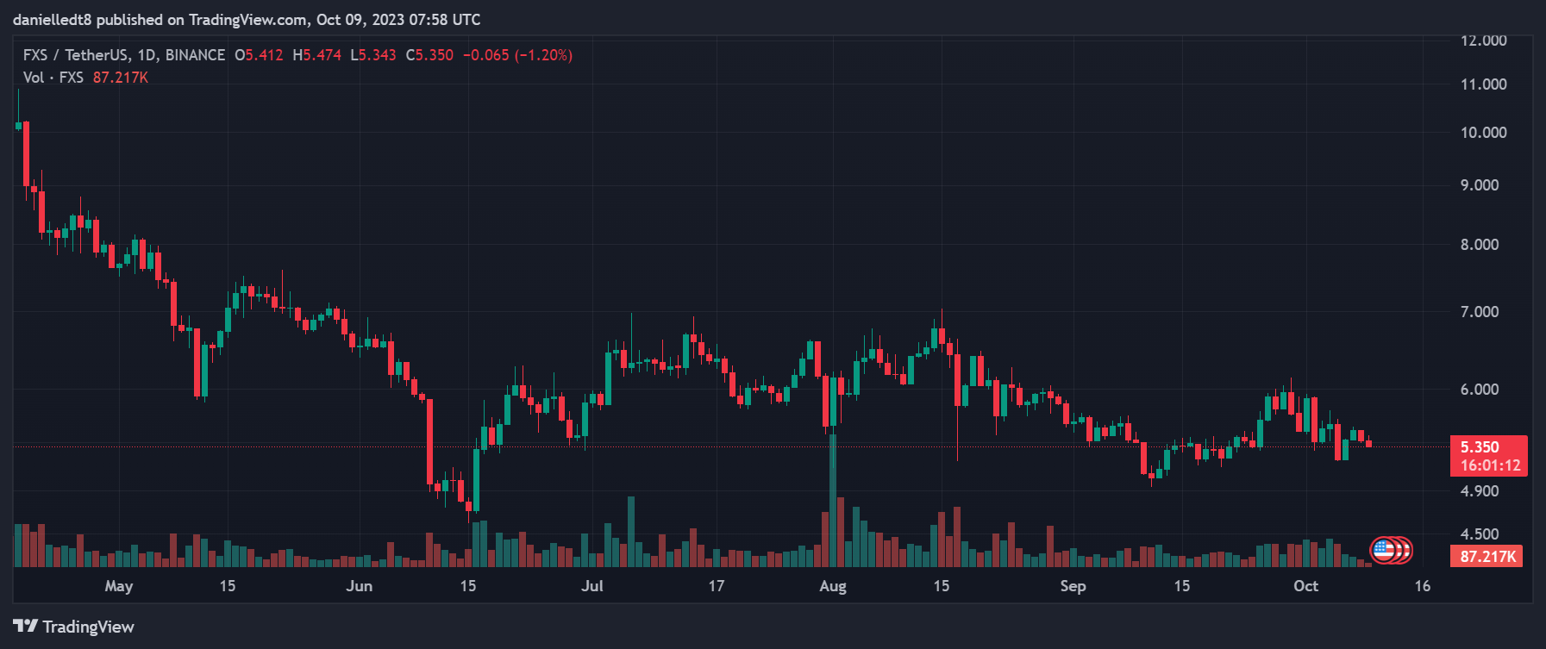Click the 11.000 price axis label

[x=1483, y=84]
